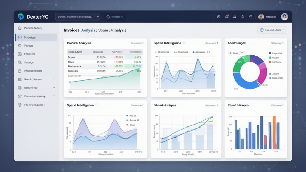This screenshot has width=306, height=172.
Task: Toggle the blue square legend entry of donut
Action: tap(274, 74)
